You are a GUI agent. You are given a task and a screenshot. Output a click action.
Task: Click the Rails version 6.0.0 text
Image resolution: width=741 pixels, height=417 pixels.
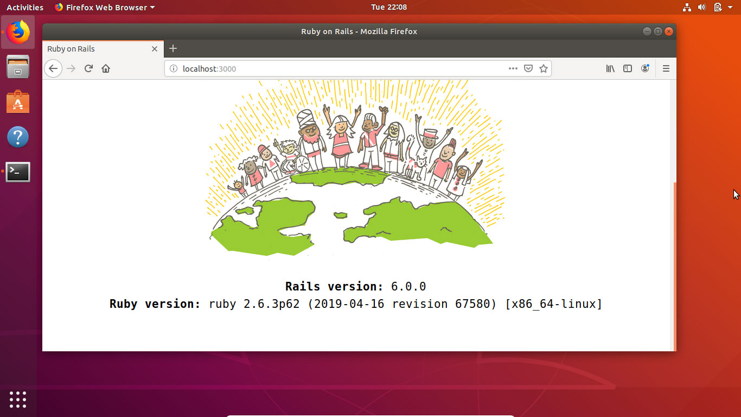[356, 286]
